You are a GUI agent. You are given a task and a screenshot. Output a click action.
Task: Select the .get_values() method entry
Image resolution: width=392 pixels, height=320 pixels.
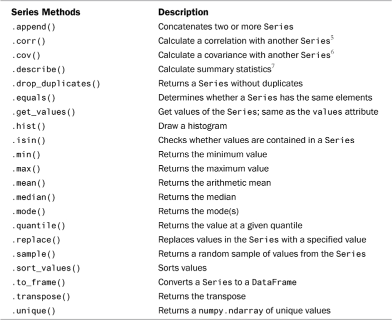coord(42,112)
